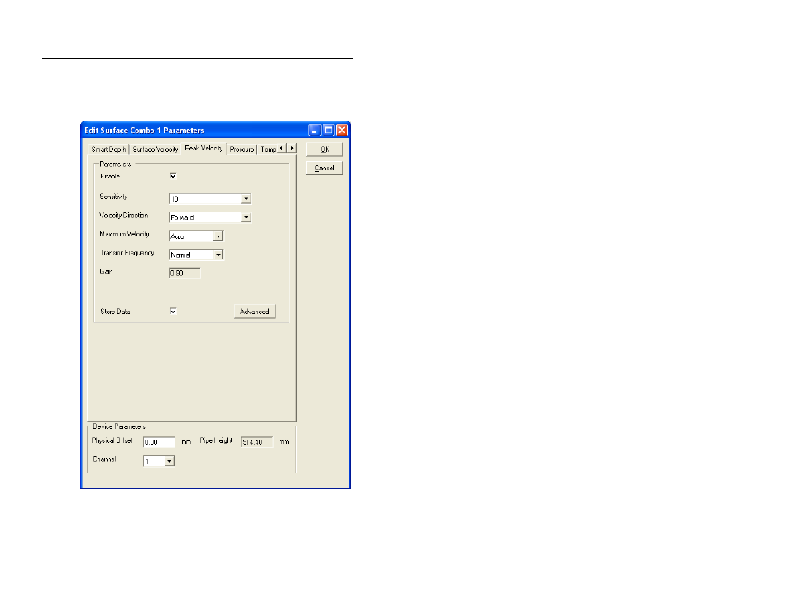789x609 pixels.
Task: Click the OK button
Action: (324, 150)
